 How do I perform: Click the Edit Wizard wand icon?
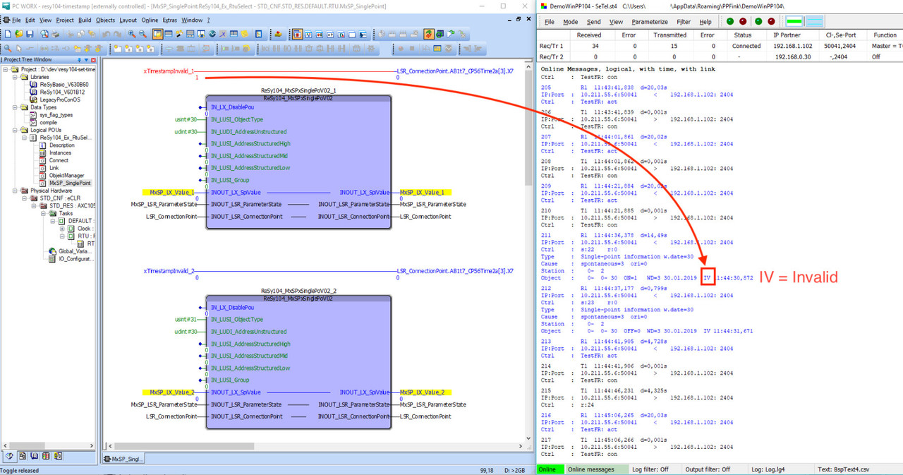coord(179,34)
